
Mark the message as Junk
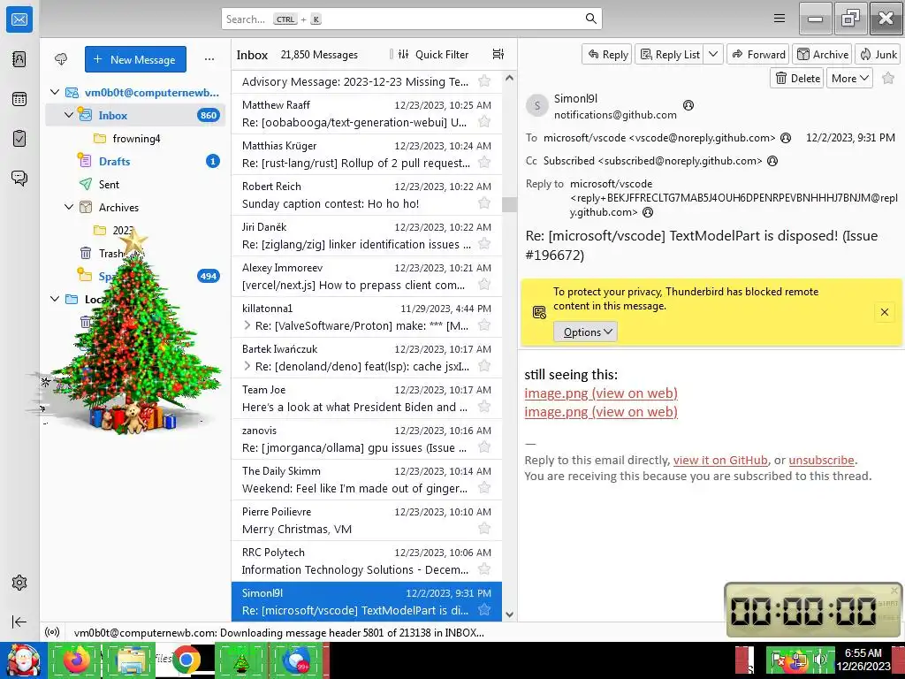[x=878, y=54]
